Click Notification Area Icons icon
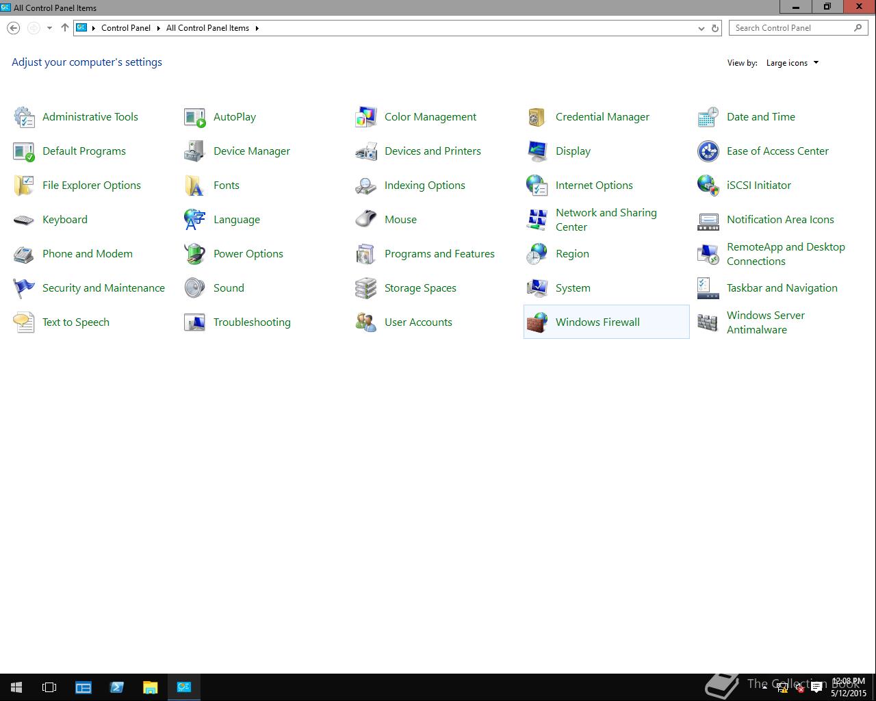The width and height of the screenshot is (876, 701). pyautogui.click(x=708, y=220)
